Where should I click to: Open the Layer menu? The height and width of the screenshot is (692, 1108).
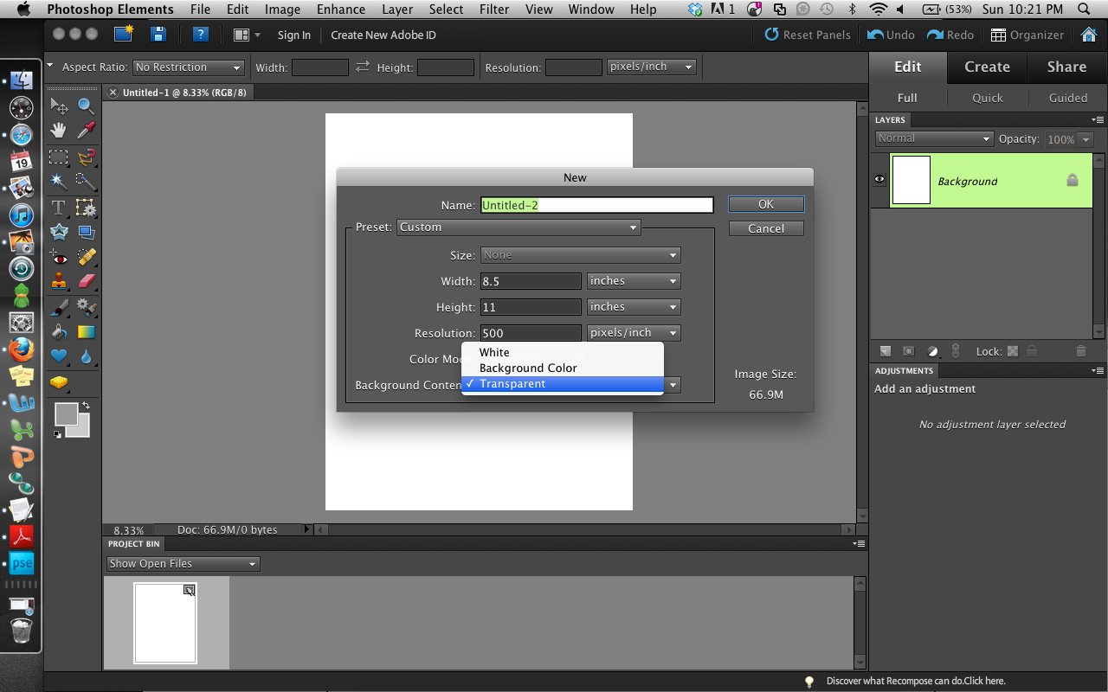pos(397,10)
